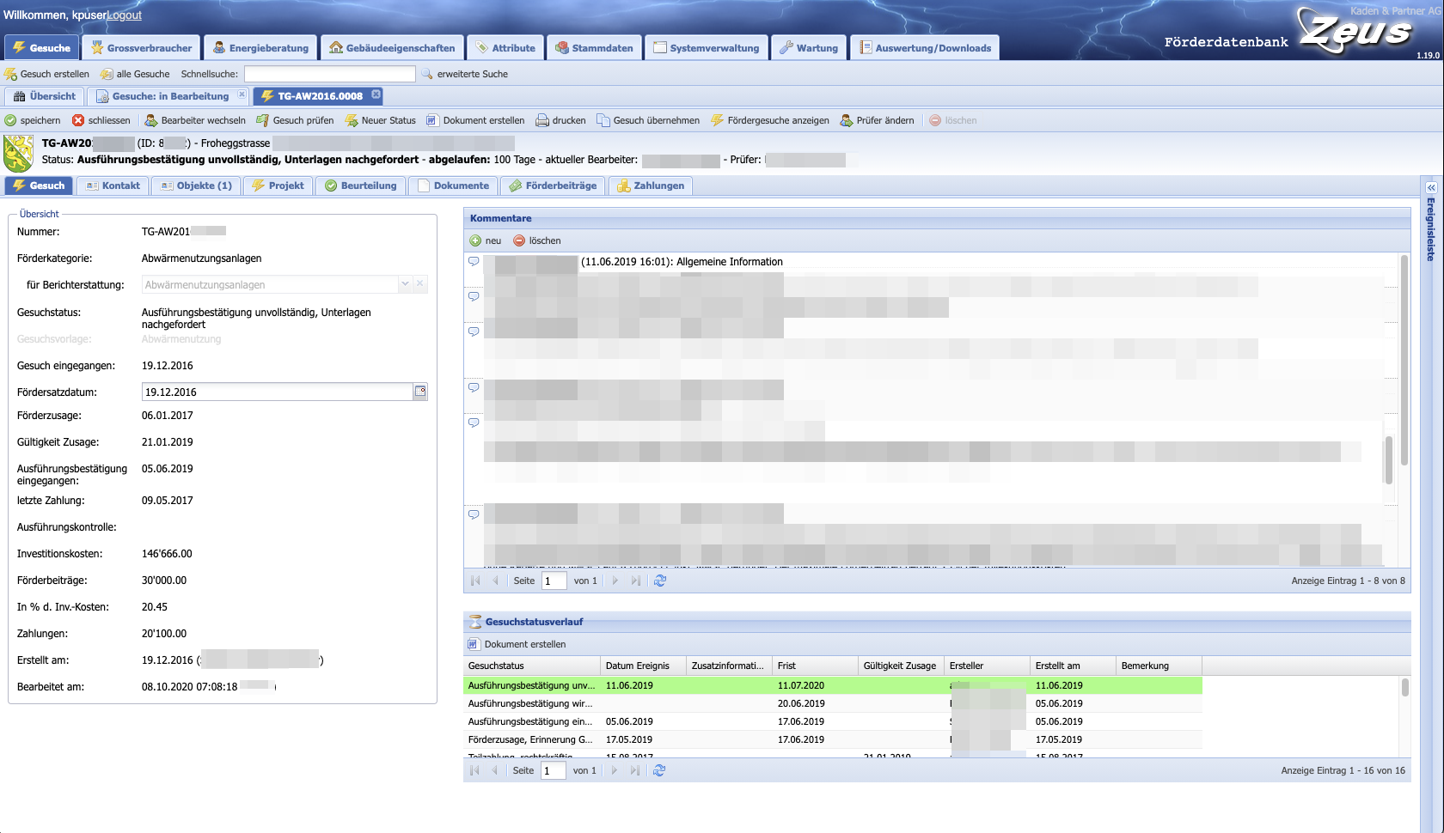This screenshot has width=1444, height=833.
Task: Sort by the Frist column header
Action: (815, 666)
